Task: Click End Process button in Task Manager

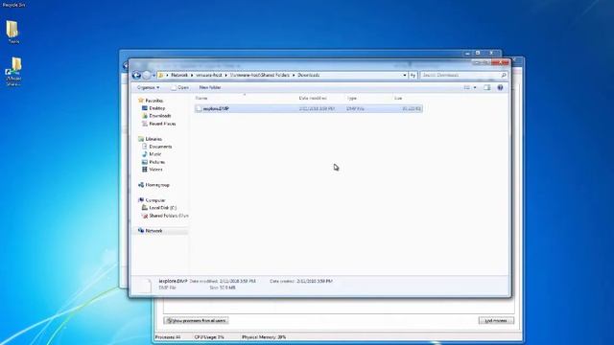Action: pos(496,321)
